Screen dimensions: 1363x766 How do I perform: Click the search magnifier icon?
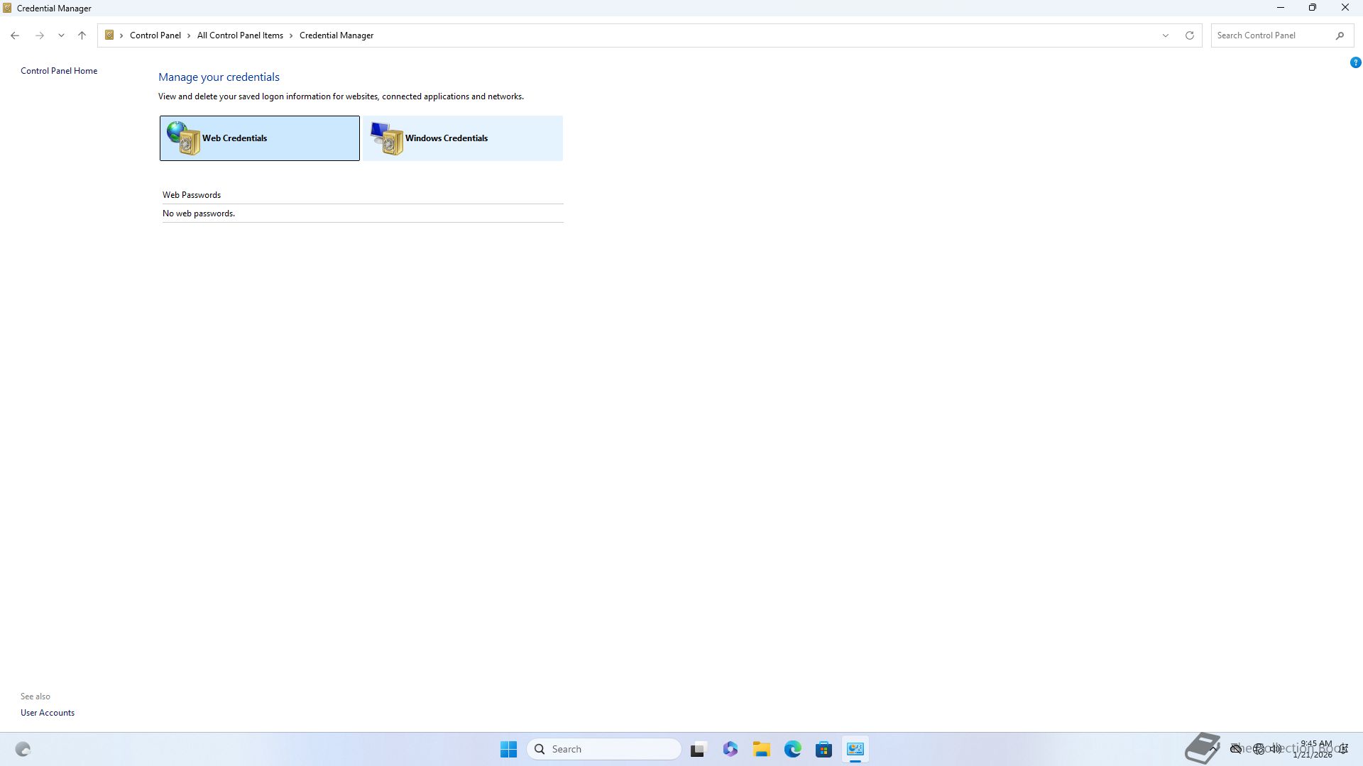pyautogui.click(x=1340, y=35)
